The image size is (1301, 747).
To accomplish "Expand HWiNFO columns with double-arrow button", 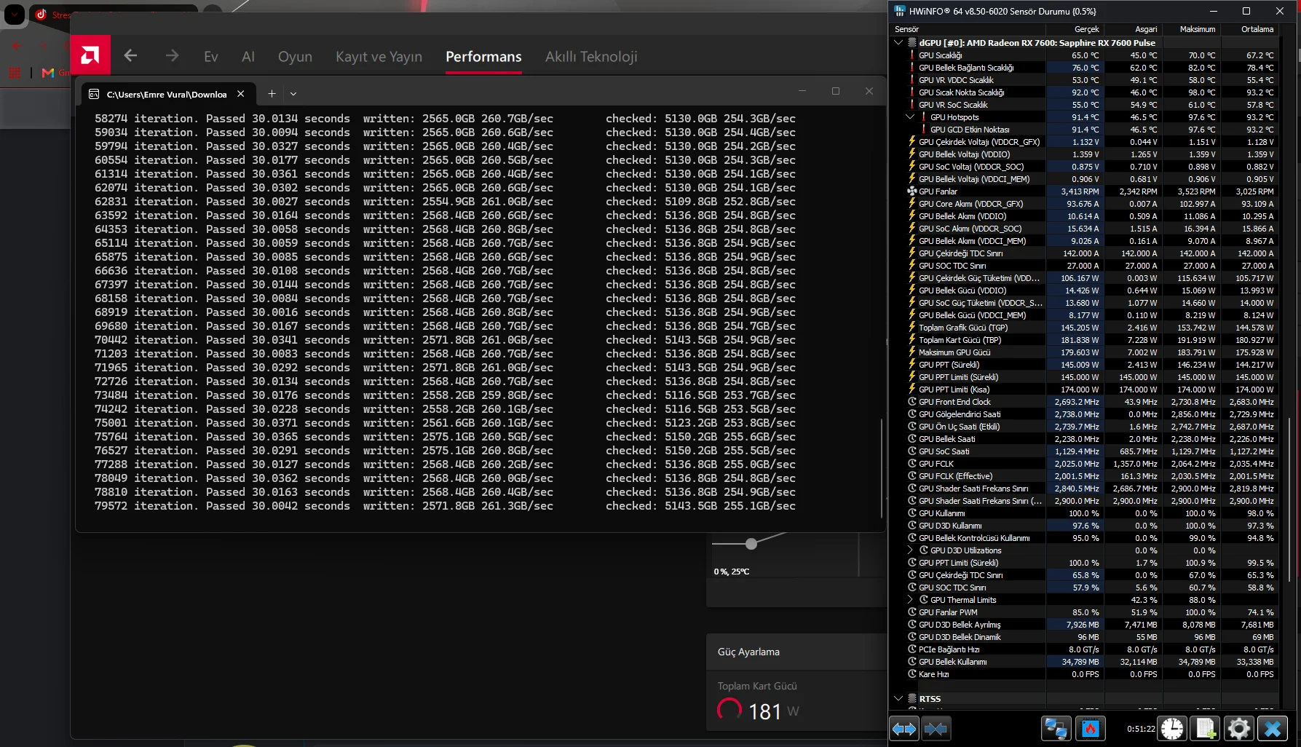I will 904,728.
